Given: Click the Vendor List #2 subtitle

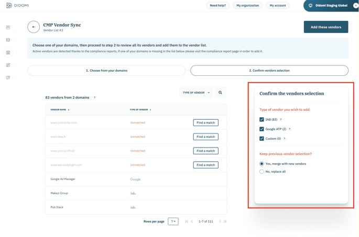Looking at the screenshot, I should [x=53, y=30].
